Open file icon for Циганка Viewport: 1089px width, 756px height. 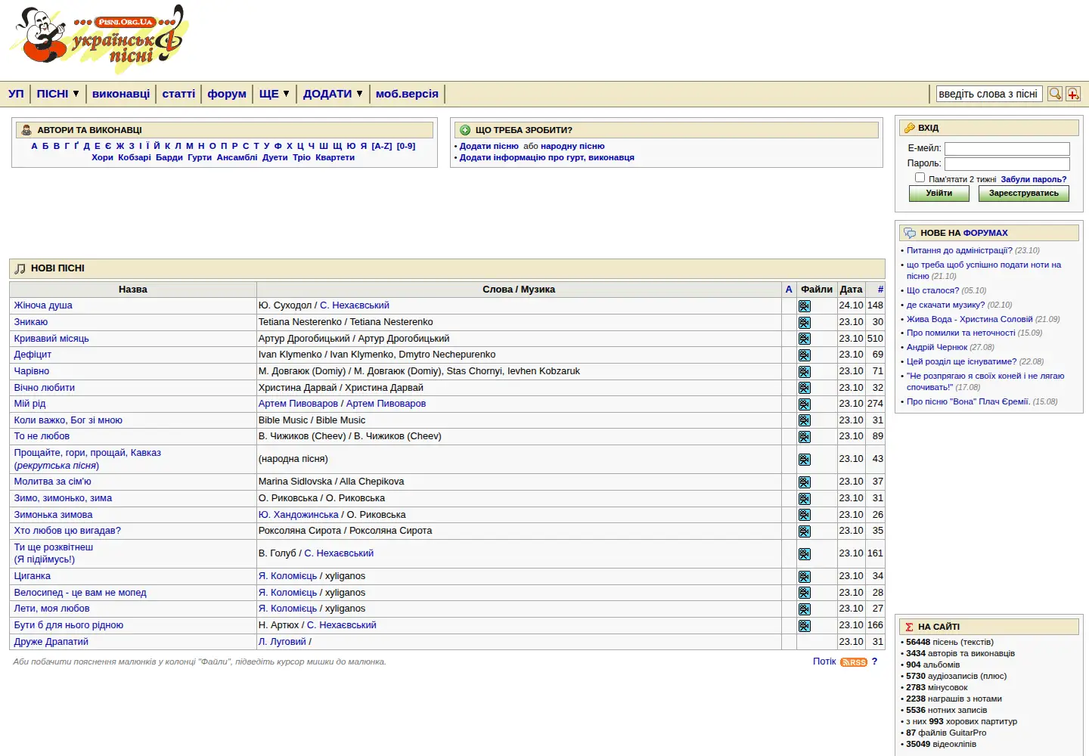click(x=805, y=577)
